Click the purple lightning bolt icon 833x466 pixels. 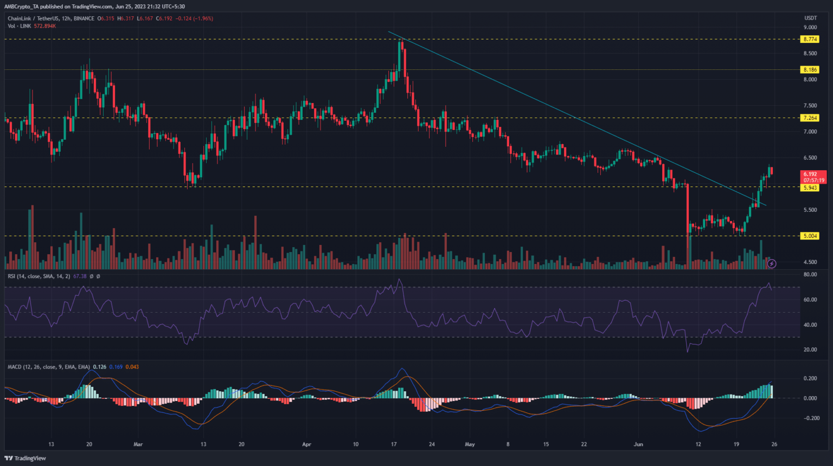[x=772, y=264]
